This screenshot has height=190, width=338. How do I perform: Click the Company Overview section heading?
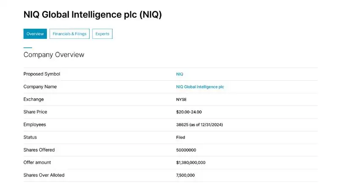(54, 55)
